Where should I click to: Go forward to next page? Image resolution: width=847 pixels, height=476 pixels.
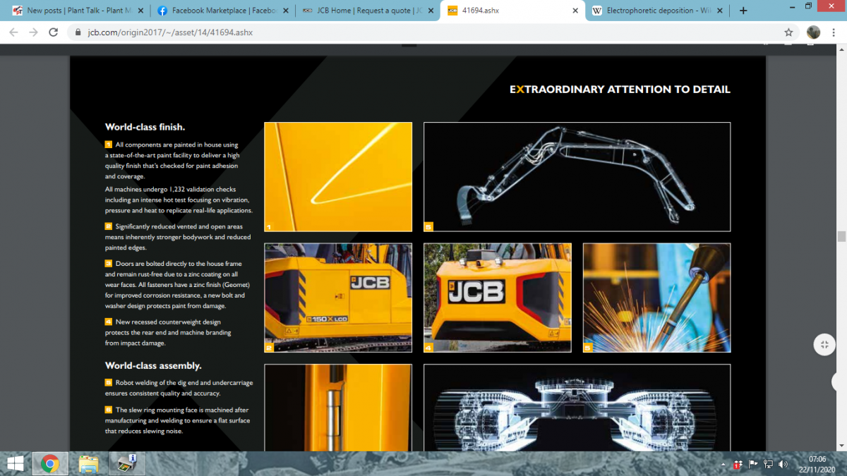click(x=33, y=32)
